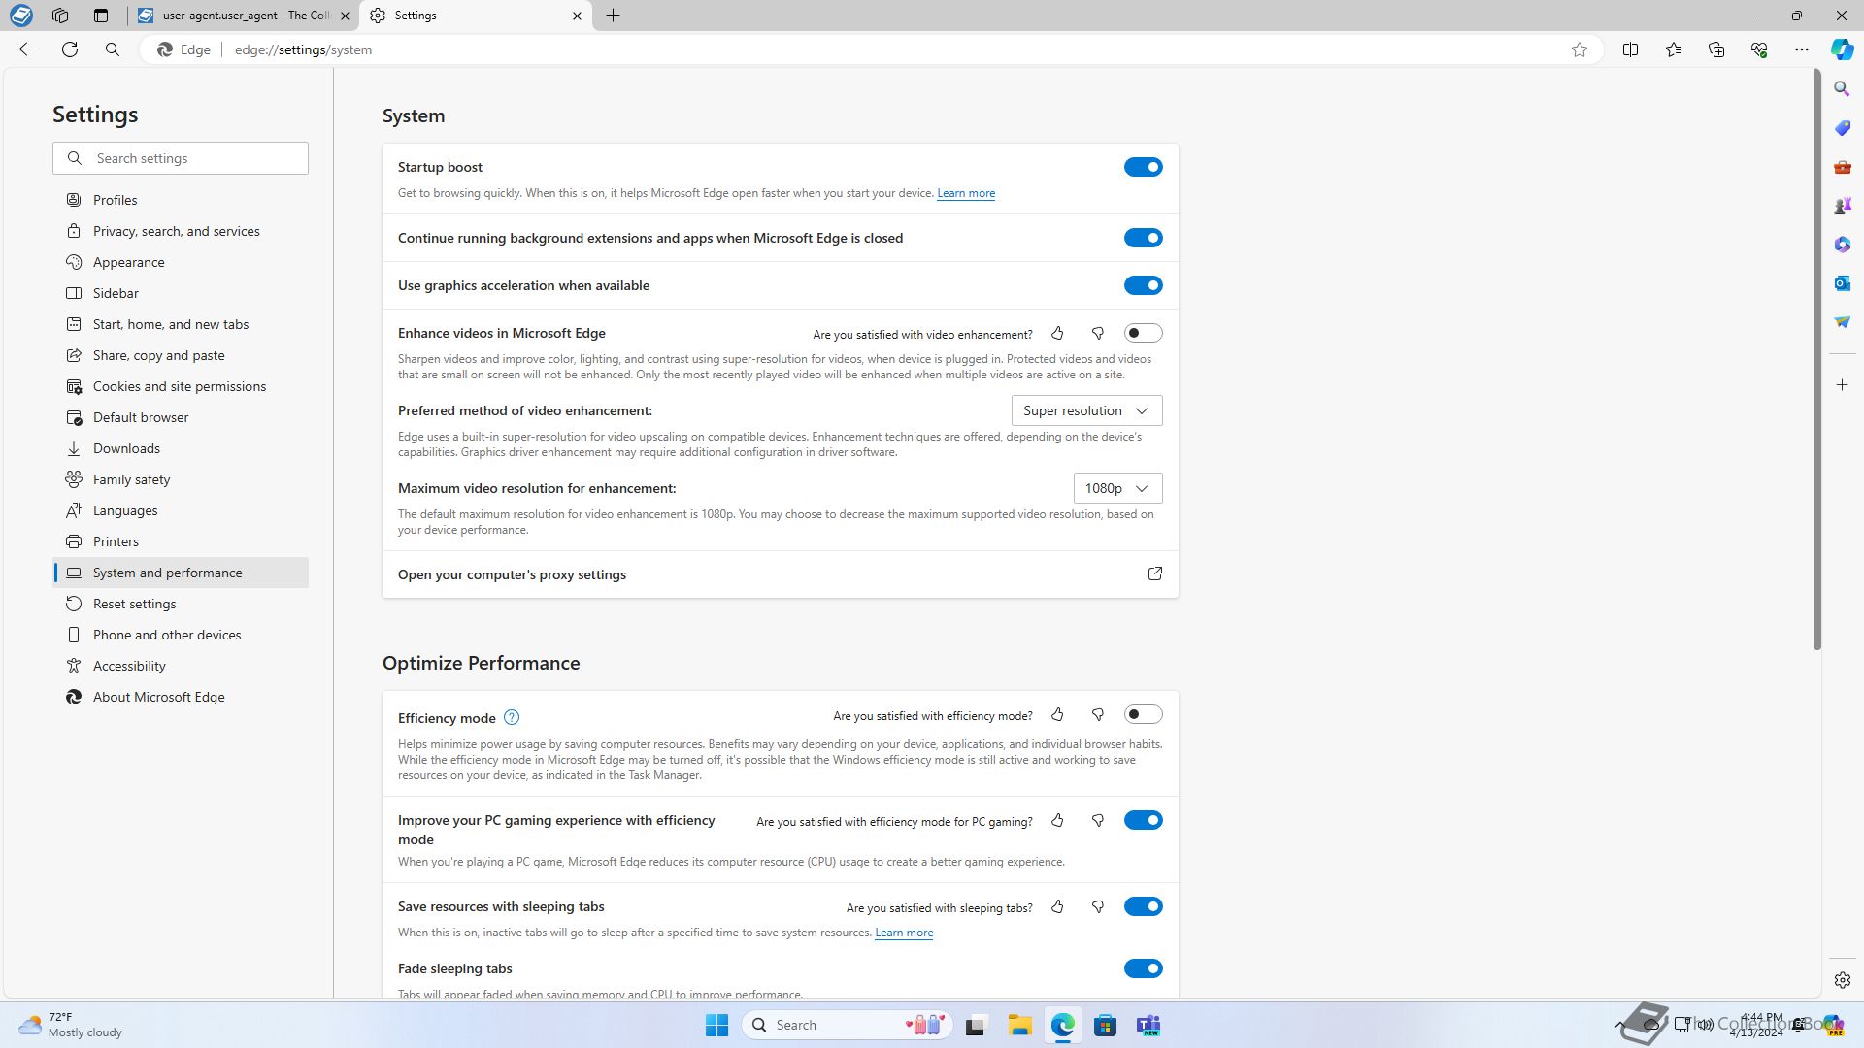Image resolution: width=1864 pixels, height=1048 pixels.
Task: Enable Enhance videos in Microsoft Edge
Action: tap(1143, 333)
